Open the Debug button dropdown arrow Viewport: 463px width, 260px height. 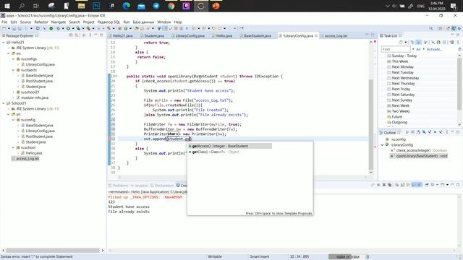63,29
